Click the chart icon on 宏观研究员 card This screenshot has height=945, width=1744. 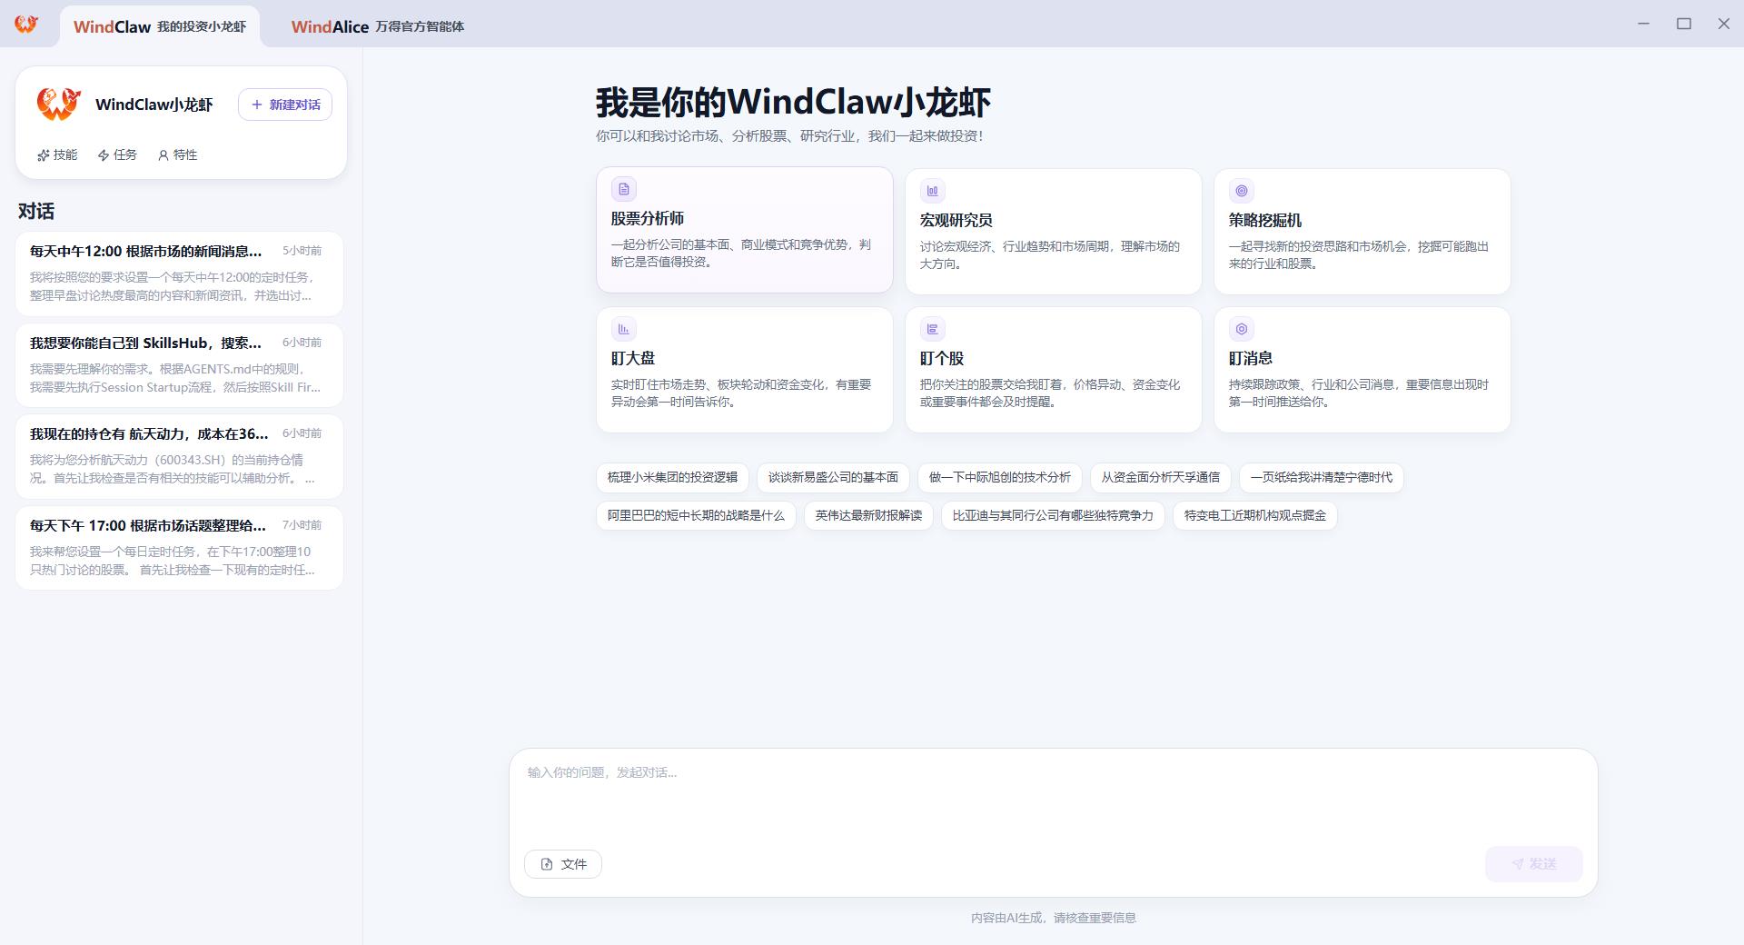tap(933, 191)
